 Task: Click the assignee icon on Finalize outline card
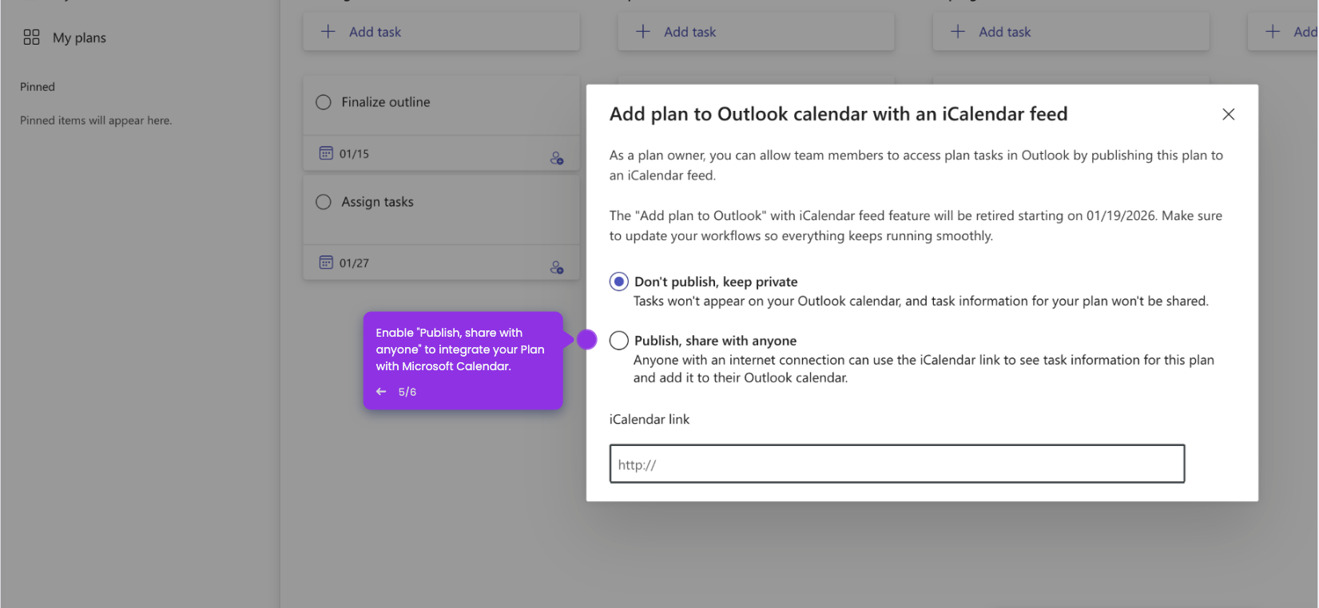(557, 157)
